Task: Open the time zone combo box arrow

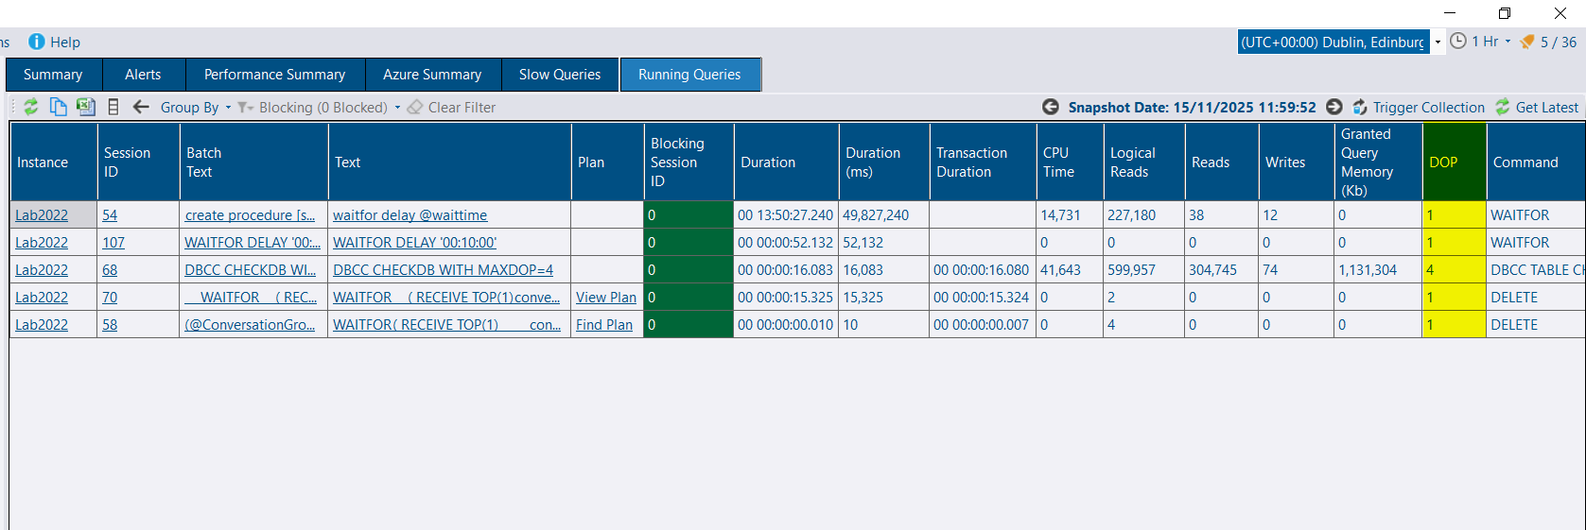Action: click(1438, 42)
